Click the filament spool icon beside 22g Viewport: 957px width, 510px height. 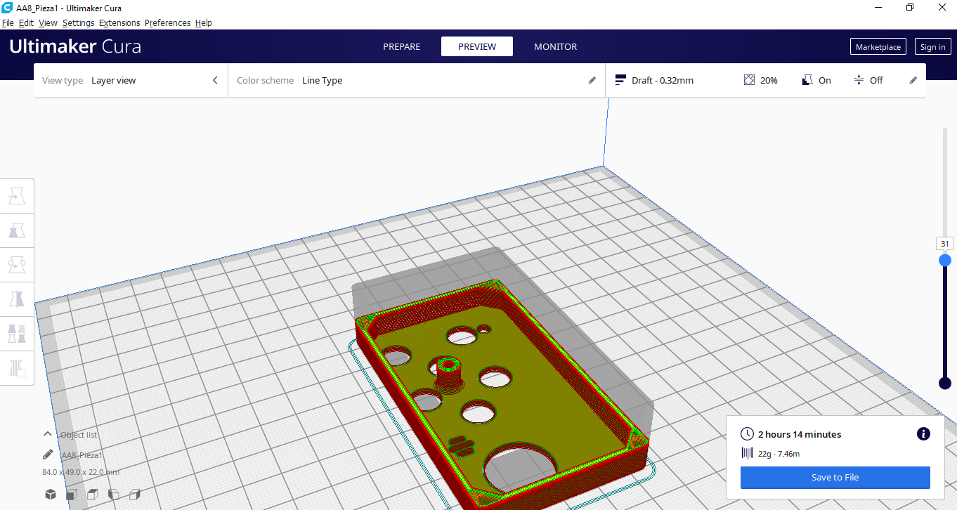[747, 454]
